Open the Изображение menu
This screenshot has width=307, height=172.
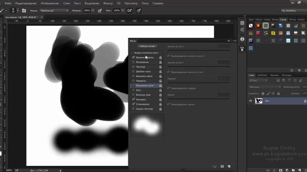coord(50,3)
